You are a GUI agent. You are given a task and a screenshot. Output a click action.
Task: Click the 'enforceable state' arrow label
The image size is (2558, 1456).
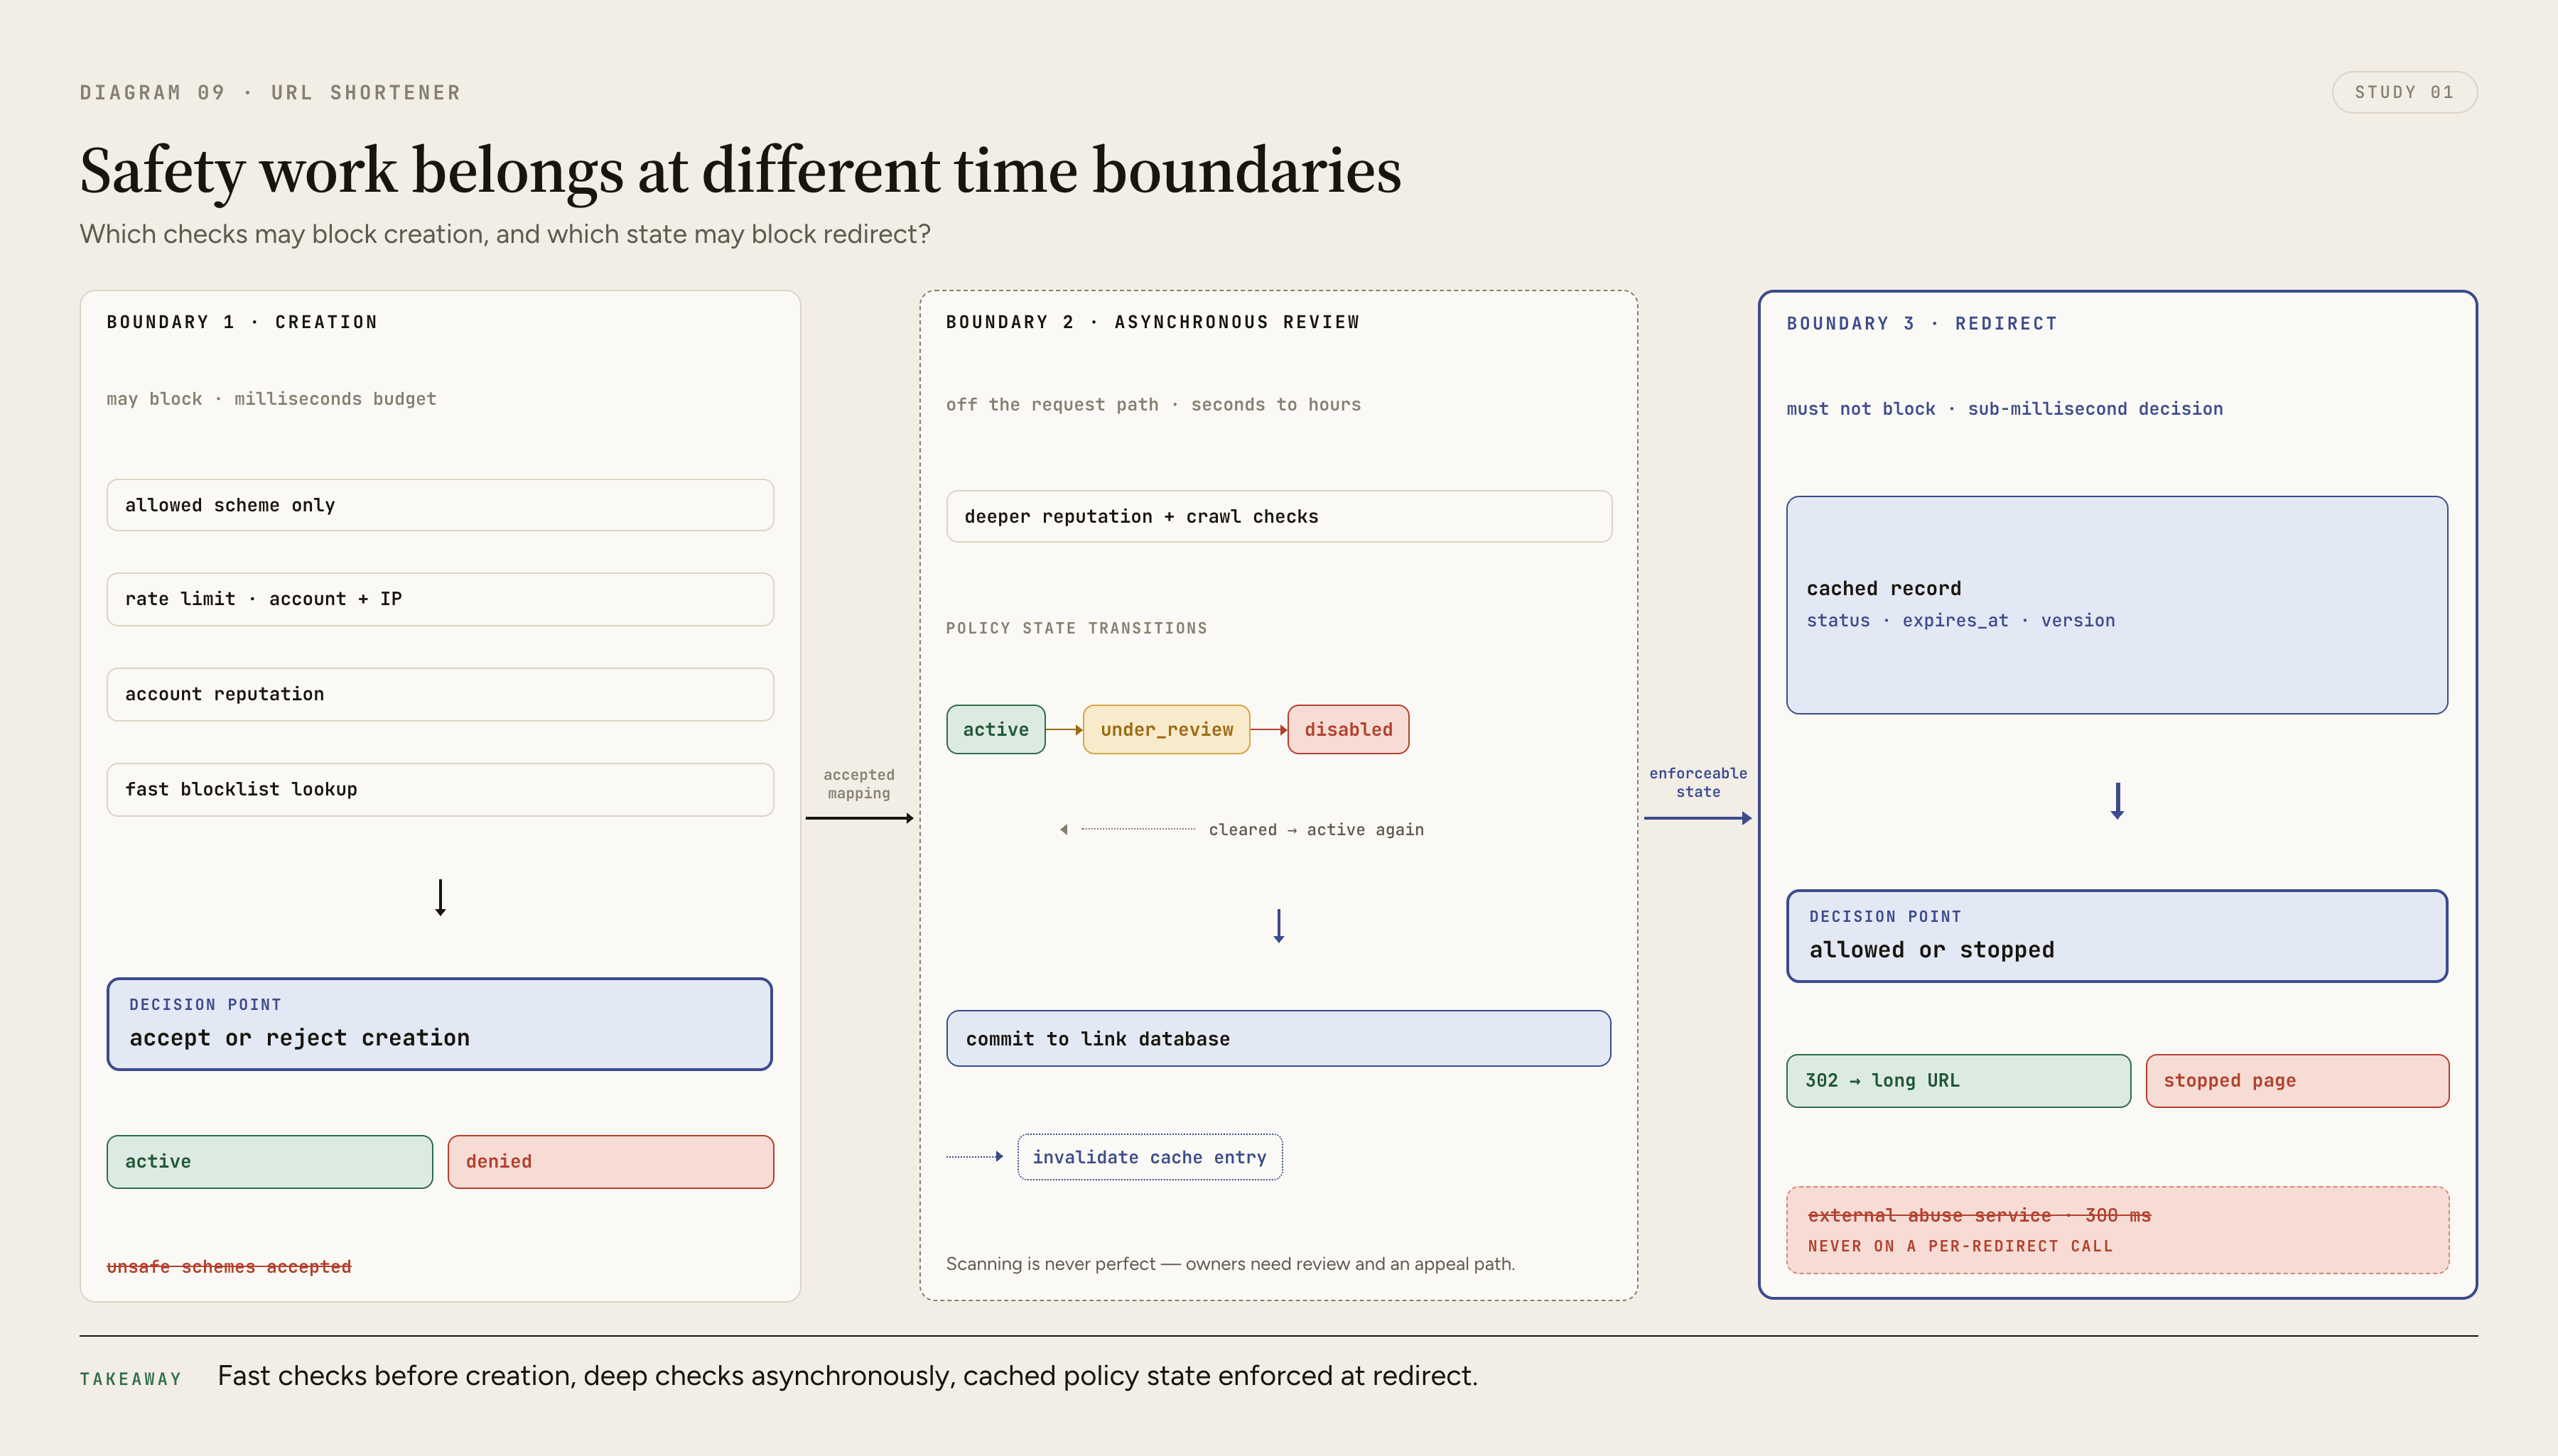click(1698, 782)
